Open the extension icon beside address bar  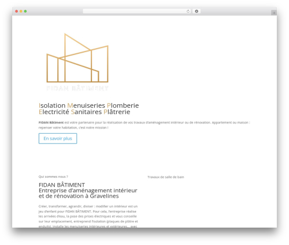(x=197, y=12)
